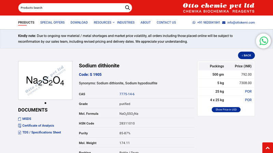The width and height of the screenshot is (273, 153).
Task: Click the search magnifier icon
Action: tap(127, 7)
